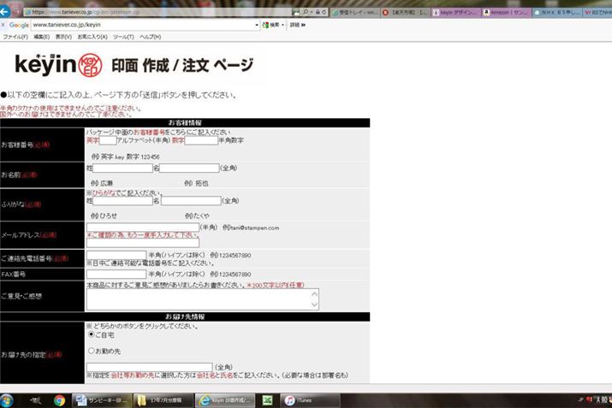Open the ファイル(F) menu
Viewport: 612px width, 408px height.
tap(15, 37)
